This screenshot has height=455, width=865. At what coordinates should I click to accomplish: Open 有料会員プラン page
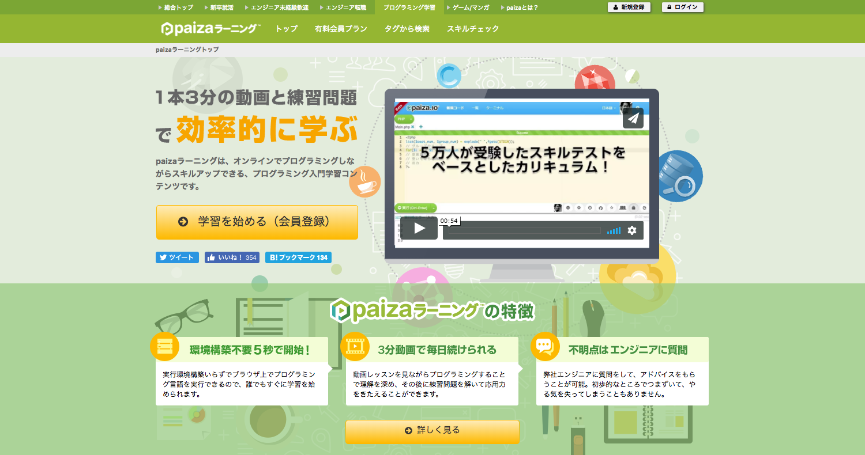pos(341,28)
